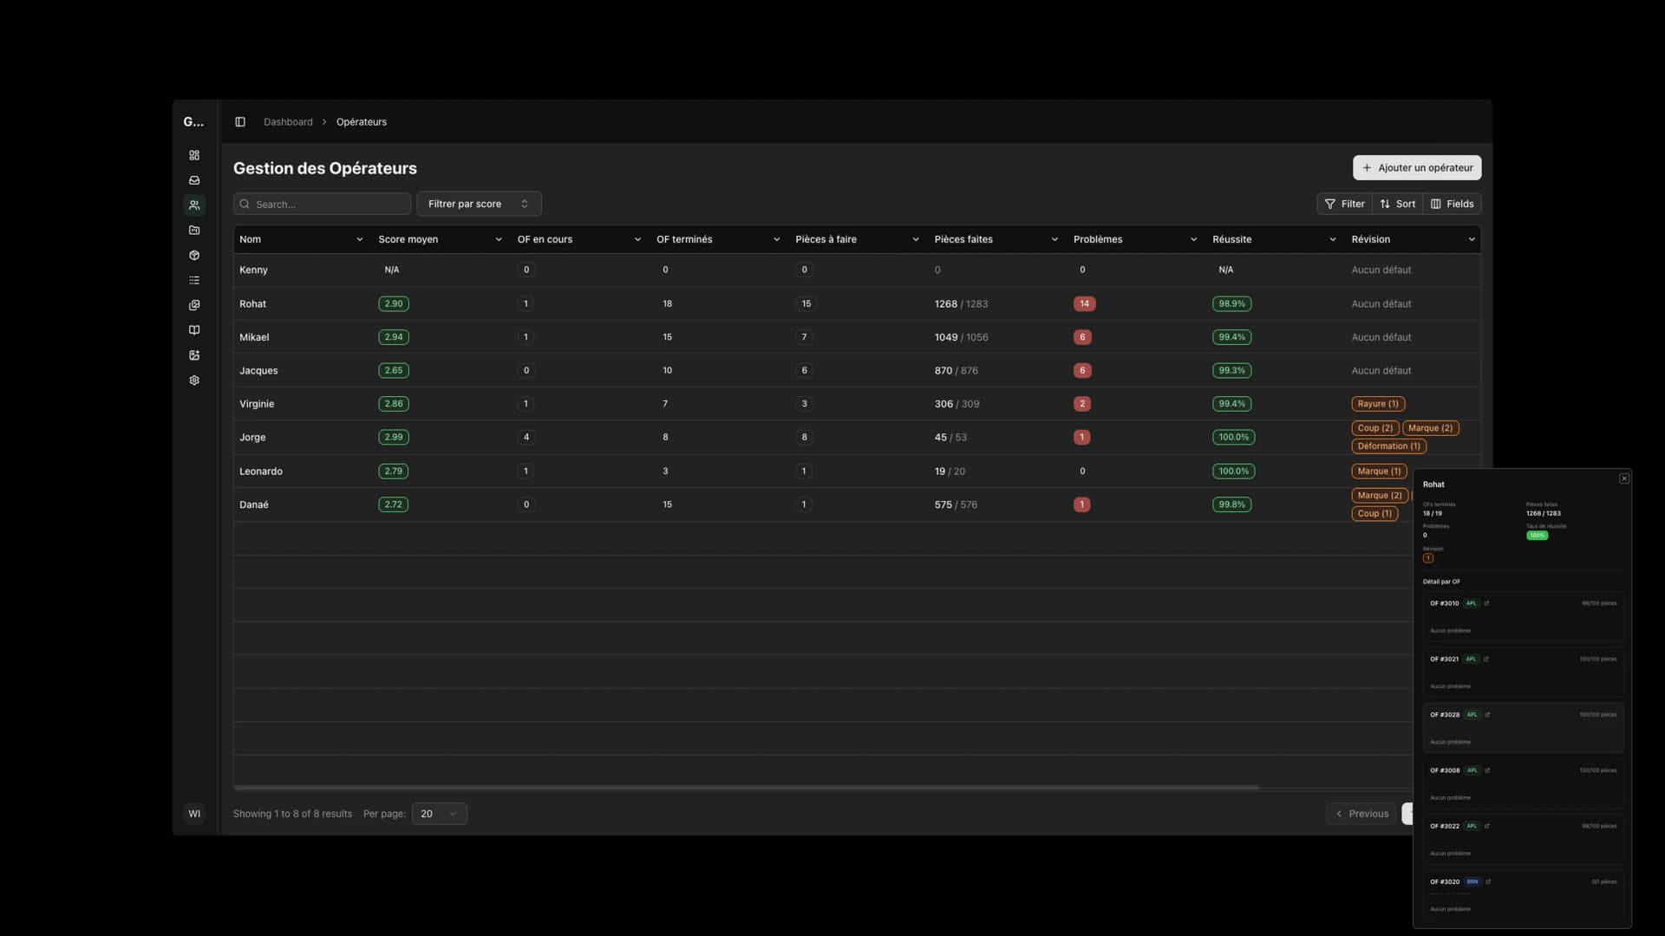Open the package cube sidebar icon
Screen dimensions: 1665x936
194,256
